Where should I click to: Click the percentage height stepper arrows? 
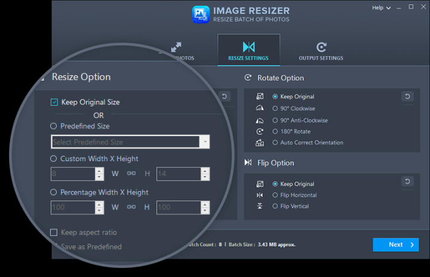pyautogui.click(x=205, y=207)
